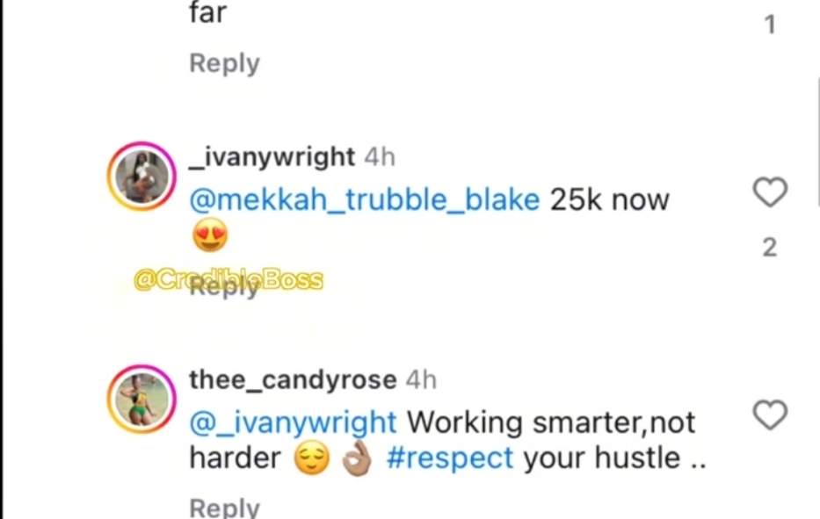The height and width of the screenshot is (519, 820).
Task: View likes count 2 on _ivanywright comment
Action: coord(770,248)
